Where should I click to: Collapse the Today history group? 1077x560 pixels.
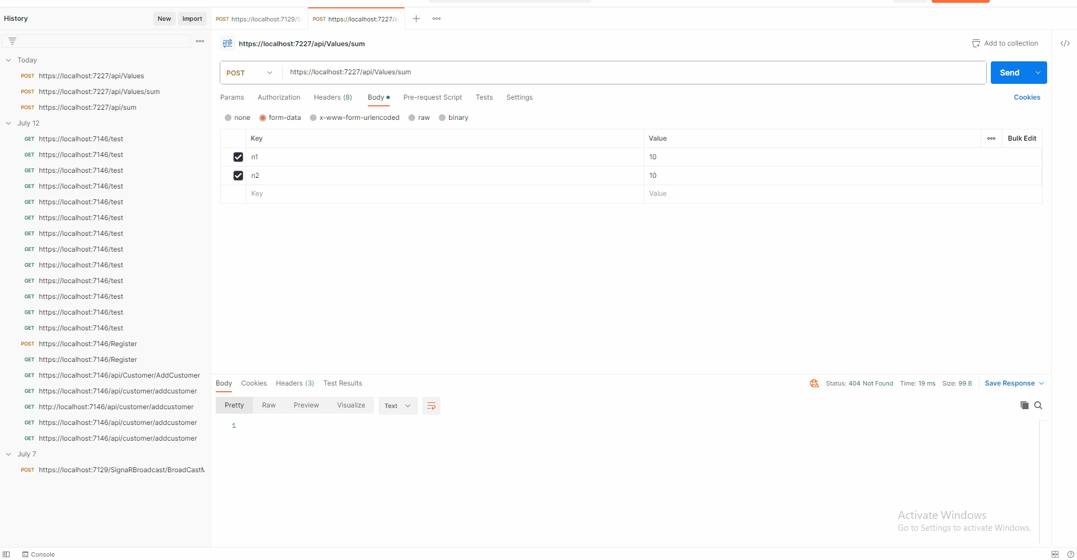8,60
